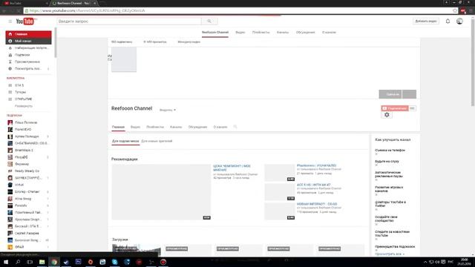Open Windows taskbar search
The width and height of the screenshot is (475, 267).
(18, 262)
